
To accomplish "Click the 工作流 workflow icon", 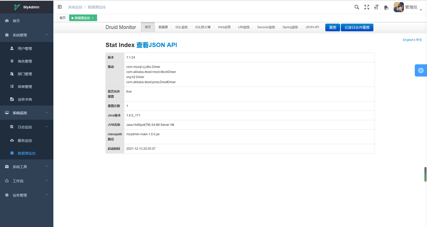I will 7,181.
